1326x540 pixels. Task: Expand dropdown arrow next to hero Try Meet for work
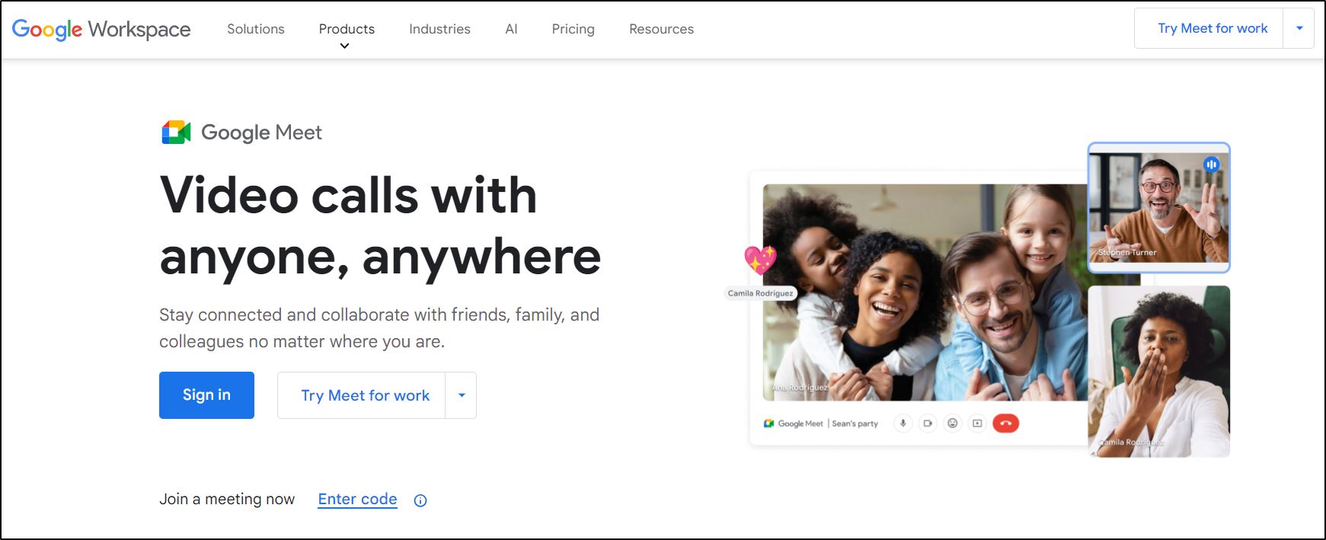[461, 395]
